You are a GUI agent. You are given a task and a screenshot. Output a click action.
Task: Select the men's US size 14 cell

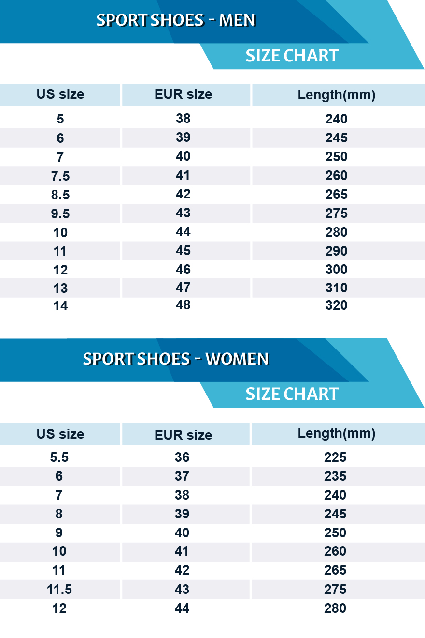(60, 306)
